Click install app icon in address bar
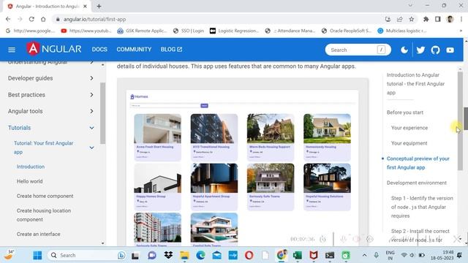468x263 pixels. [x=388, y=19]
